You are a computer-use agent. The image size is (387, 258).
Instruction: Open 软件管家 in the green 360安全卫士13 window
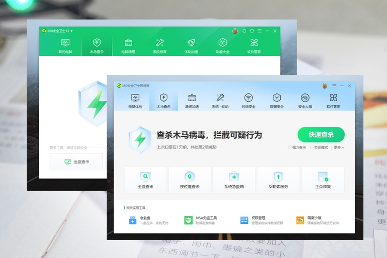tap(254, 46)
